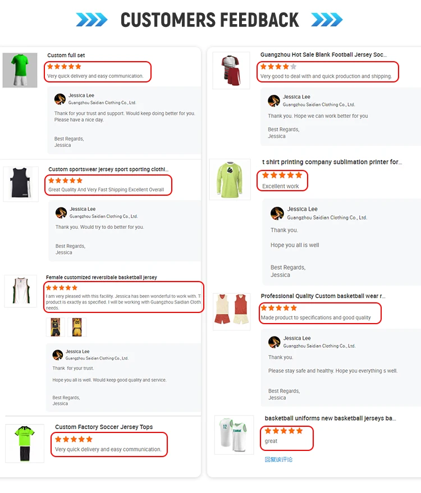
Task: Open the black basketball tank top thumbnail
Action: click(21, 184)
